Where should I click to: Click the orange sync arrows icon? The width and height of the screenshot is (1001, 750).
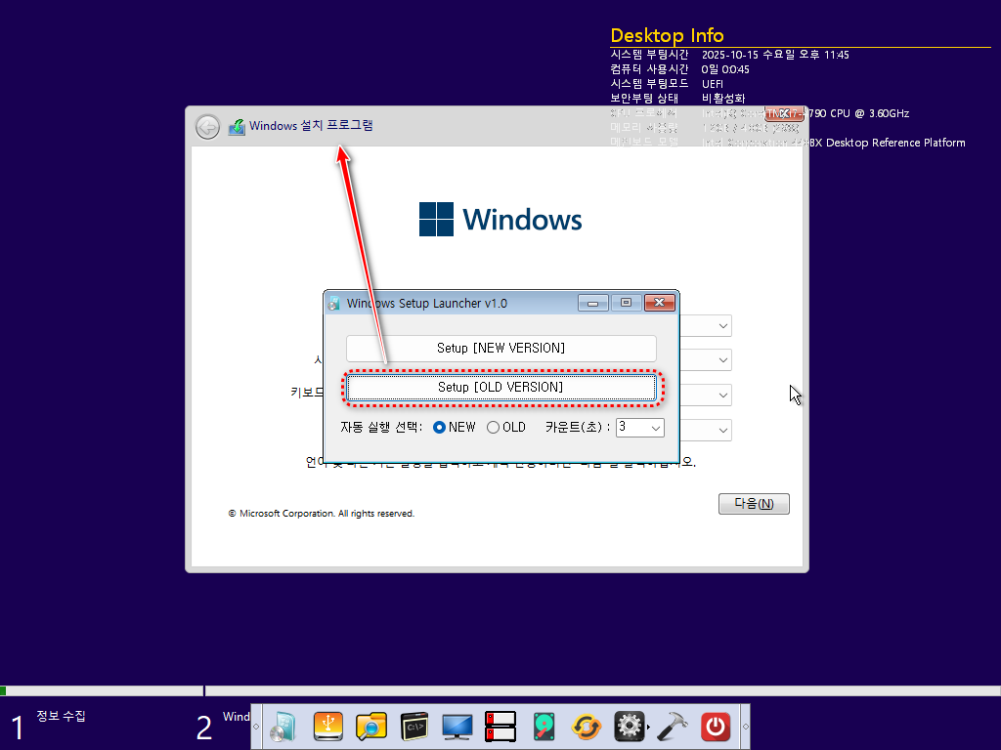(x=587, y=727)
